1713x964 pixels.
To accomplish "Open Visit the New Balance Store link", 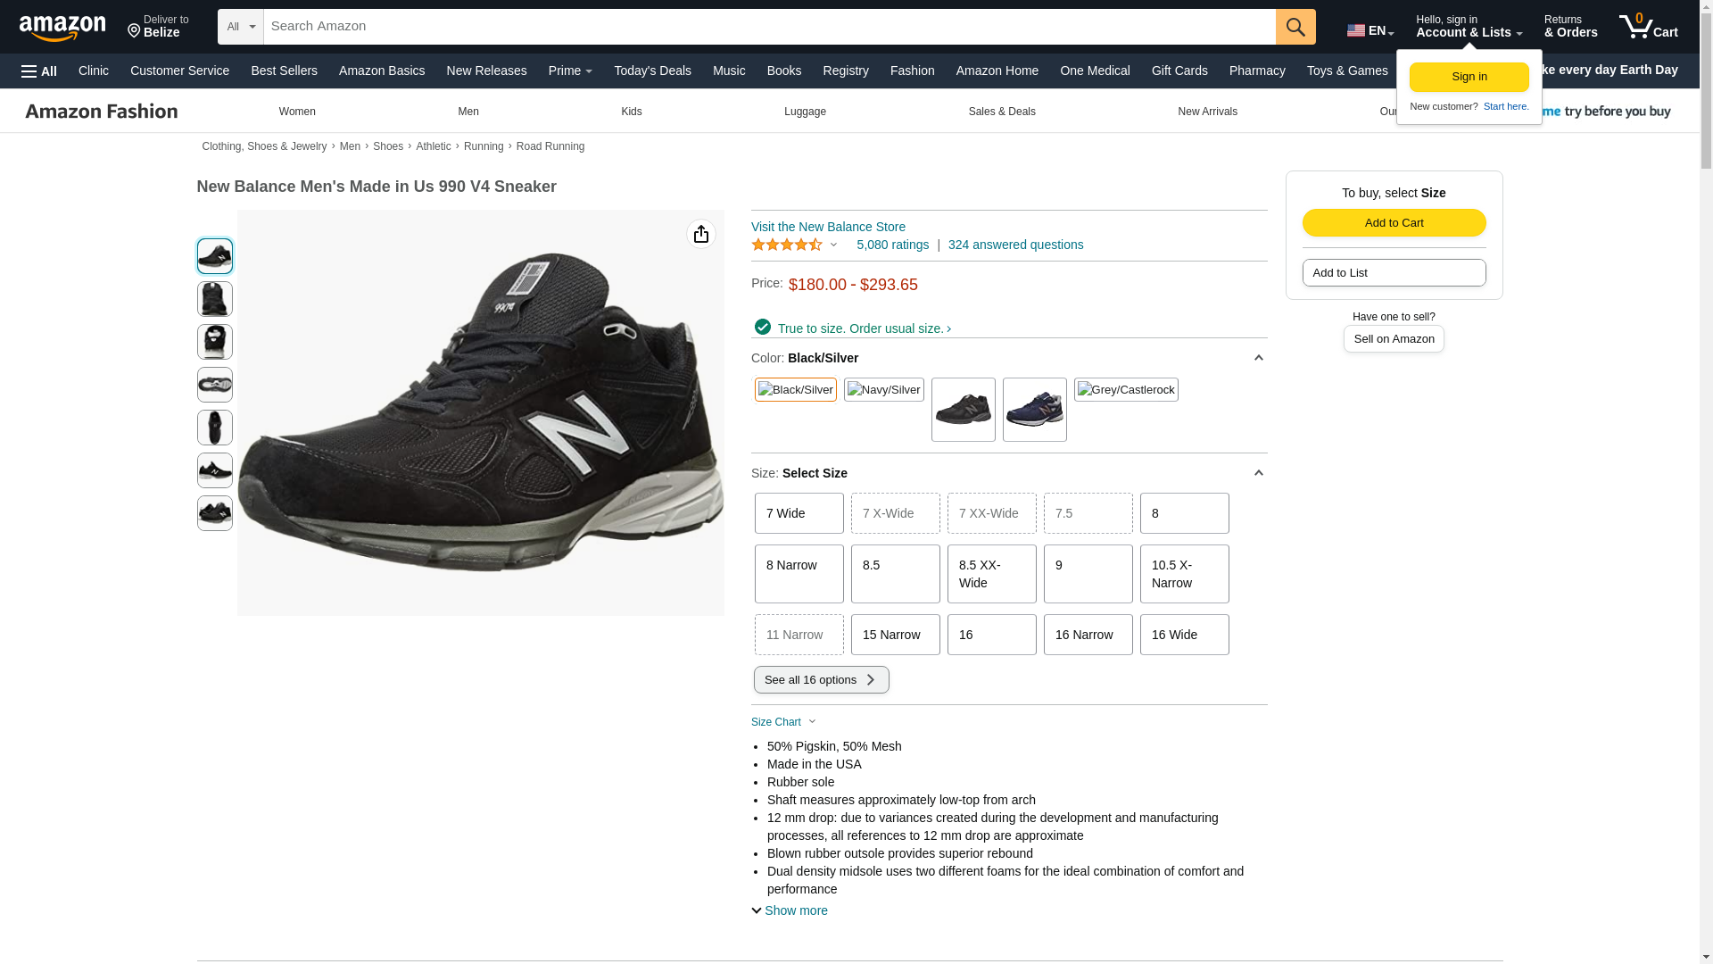I will 828,227.
